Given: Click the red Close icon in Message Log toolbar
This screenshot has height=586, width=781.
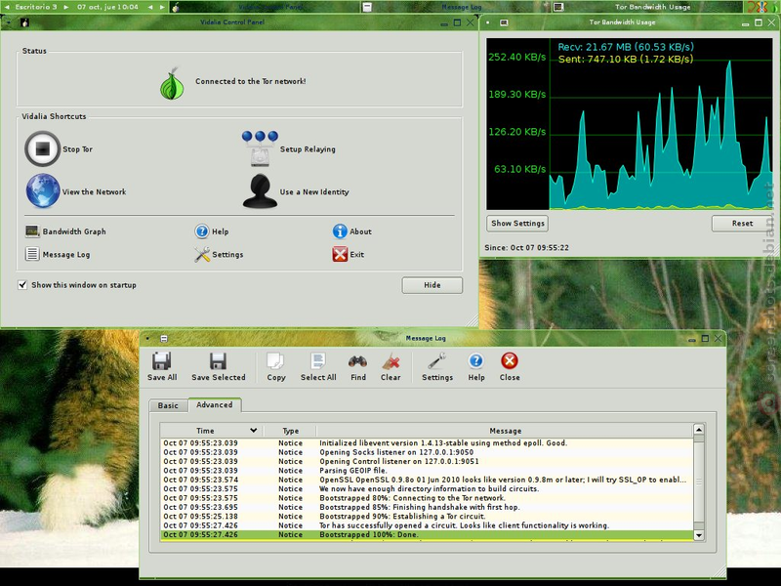Looking at the screenshot, I should click(510, 367).
